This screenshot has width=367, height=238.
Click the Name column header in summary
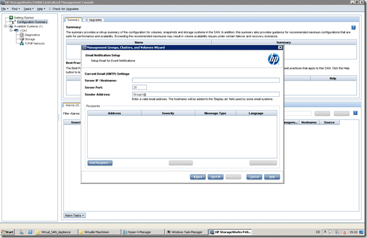pyautogui.click(x=139, y=42)
